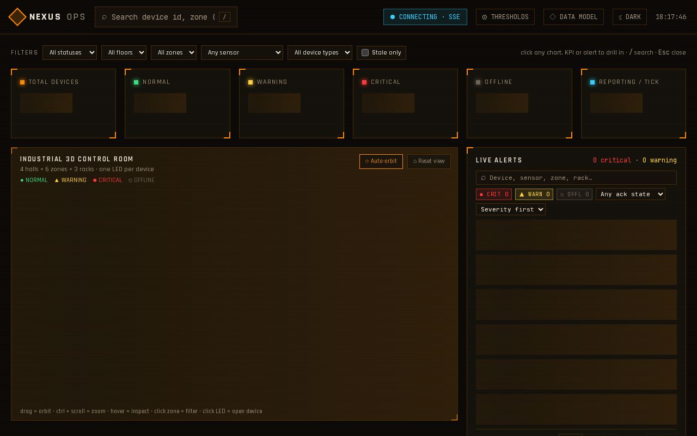Click the blue Reporting / Tick indicator
697x436 pixels.
[x=592, y=82]
